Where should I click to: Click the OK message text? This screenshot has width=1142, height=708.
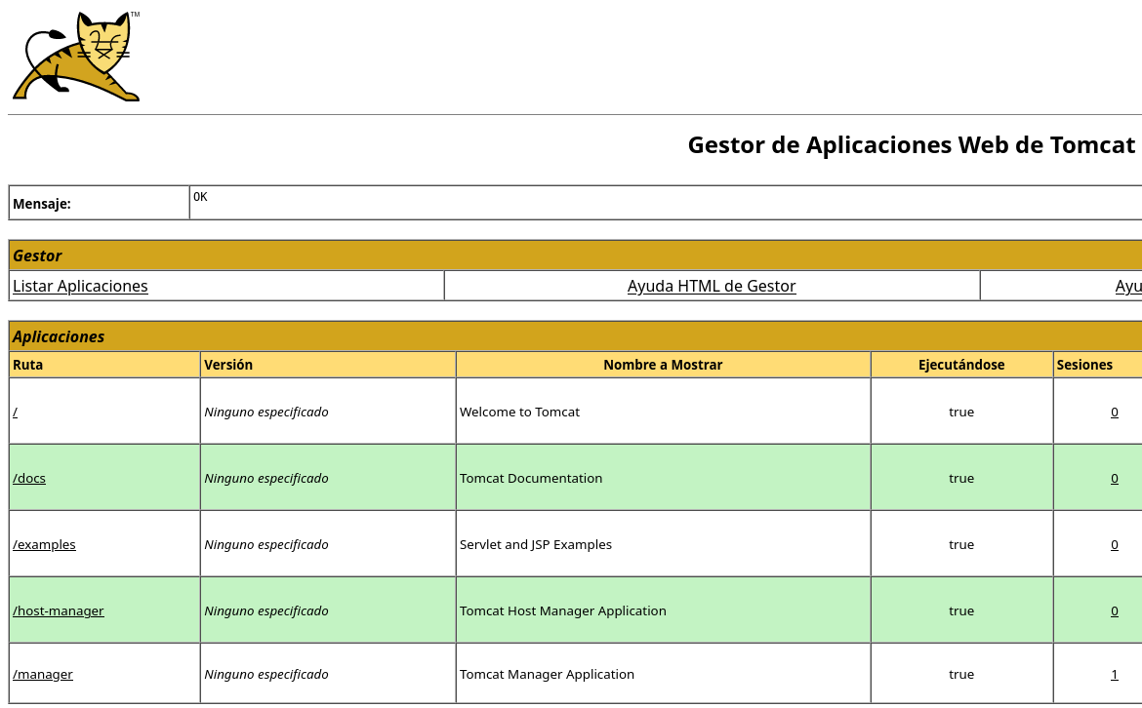[x=200, y=197]
